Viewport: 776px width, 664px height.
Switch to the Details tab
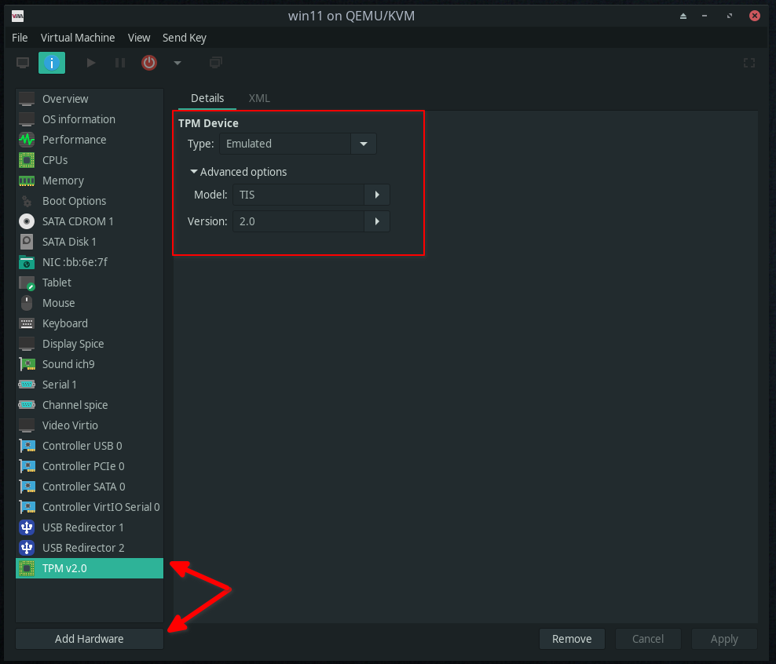coord(207,98)
